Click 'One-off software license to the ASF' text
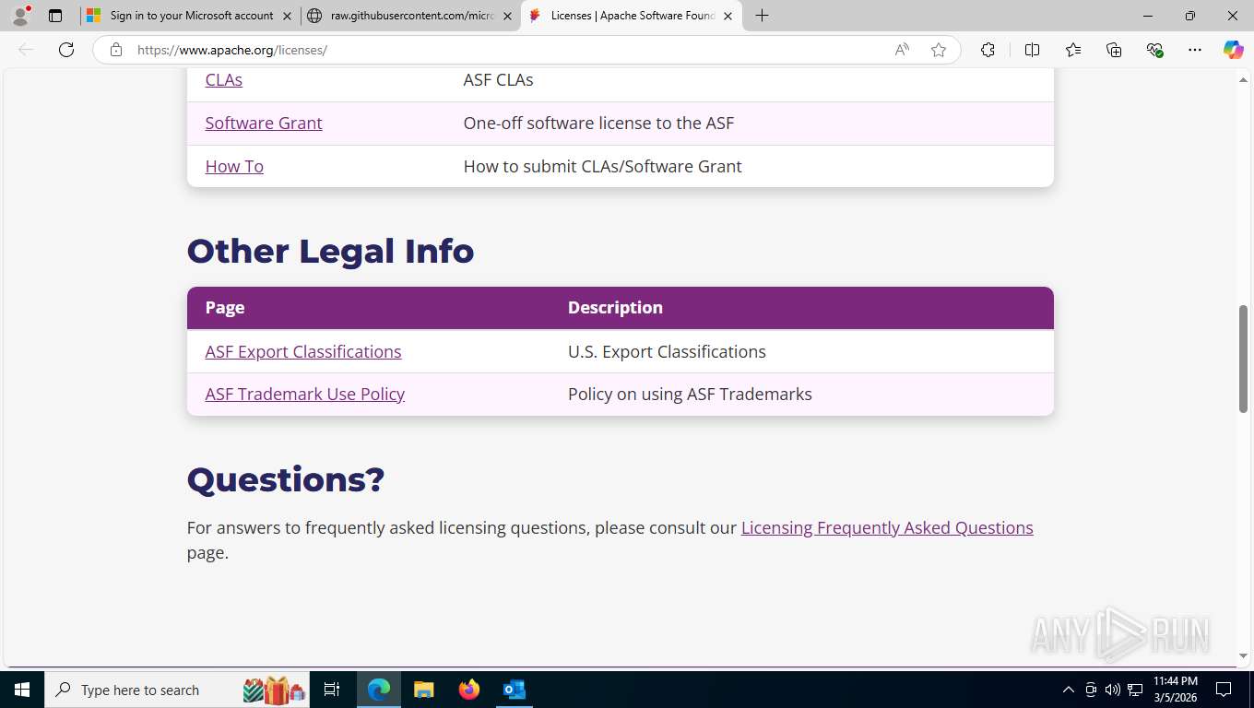 pos(598,124)
